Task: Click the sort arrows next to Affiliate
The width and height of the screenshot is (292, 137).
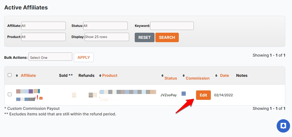Action: [17, 75]
